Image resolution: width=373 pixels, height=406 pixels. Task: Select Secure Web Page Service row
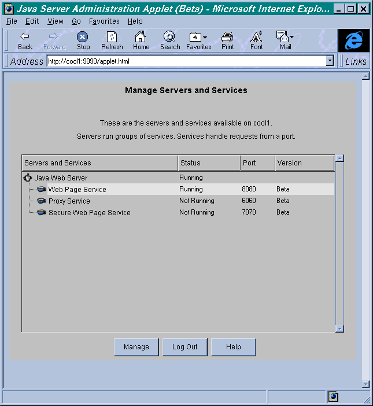[178, 212]
